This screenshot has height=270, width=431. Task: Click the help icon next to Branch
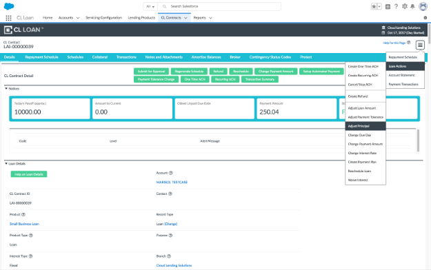[x=169, y=256]
